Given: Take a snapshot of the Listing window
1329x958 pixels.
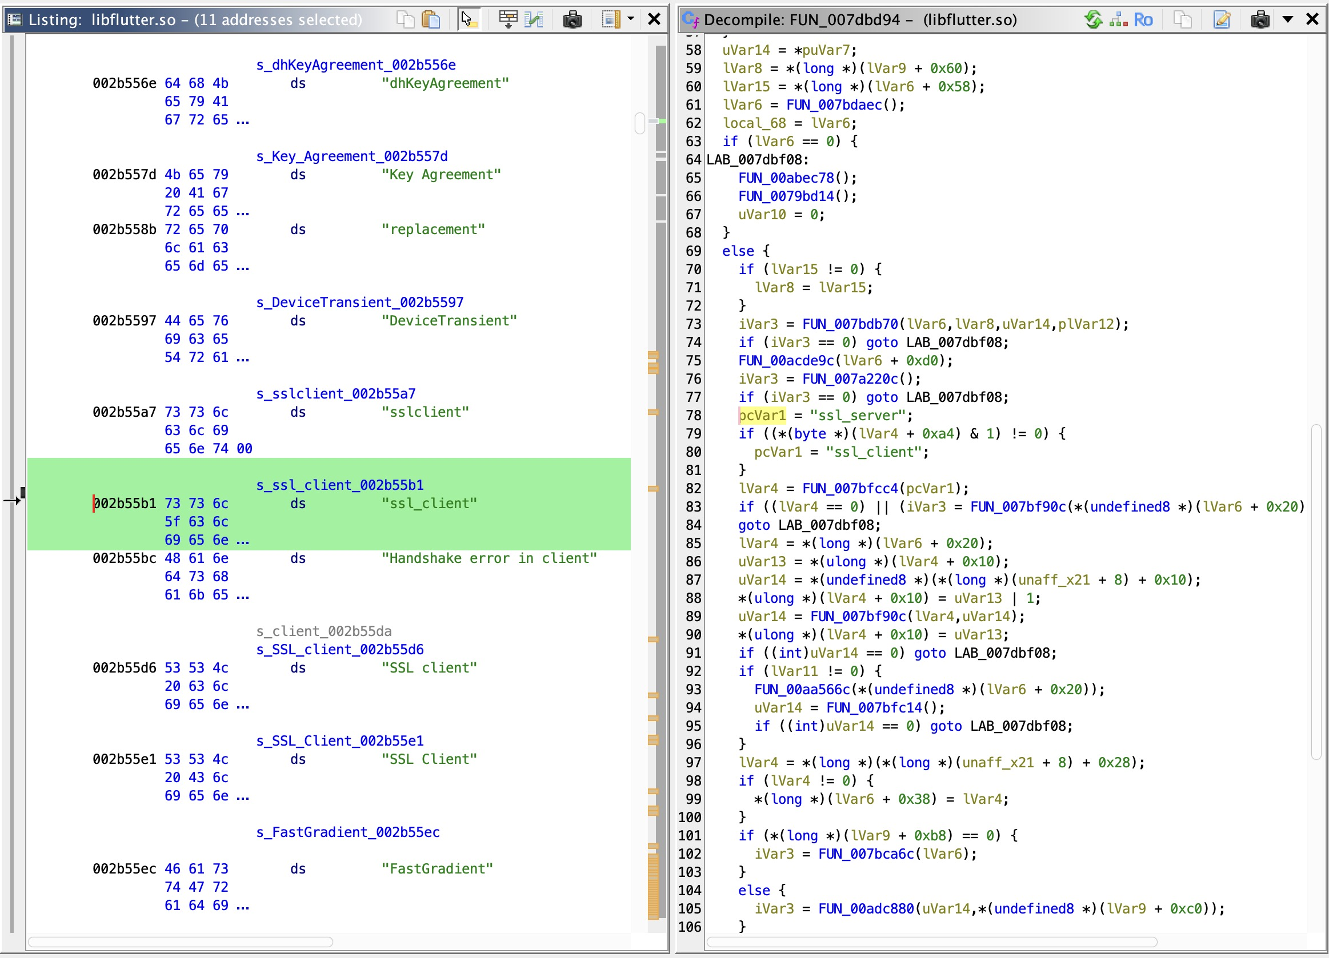Looking at the screenshot, I should (572, 19).
